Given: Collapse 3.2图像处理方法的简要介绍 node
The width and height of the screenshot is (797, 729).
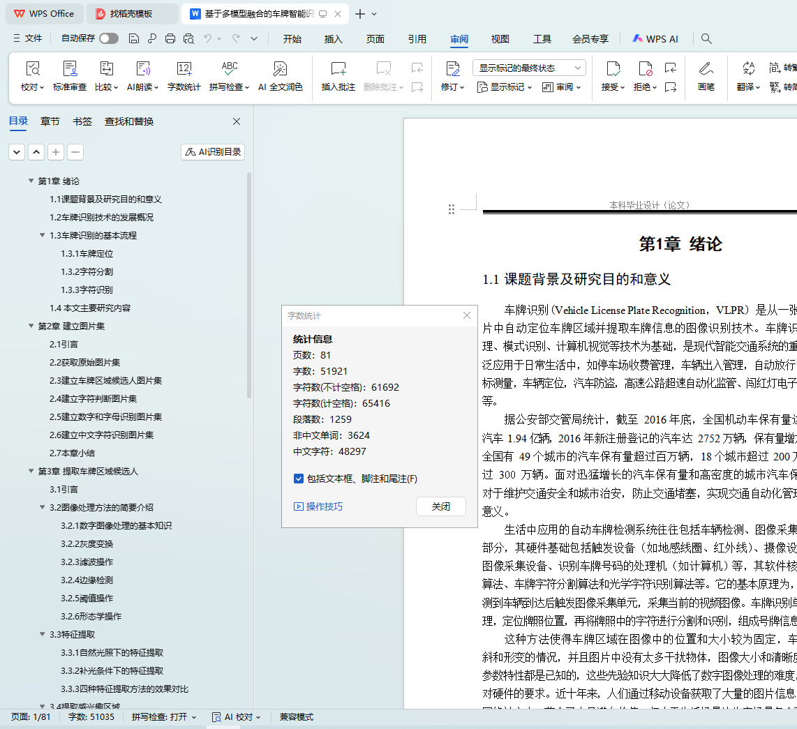Looking at the screenshot, I should (42, 507).
